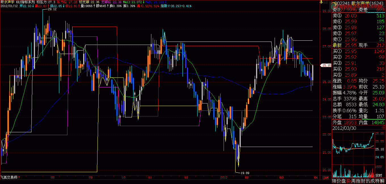Image resolution: width=386 pixels, height=184 pixels.
Task: Click the 飞狐交易师 label
Action: 9,177
